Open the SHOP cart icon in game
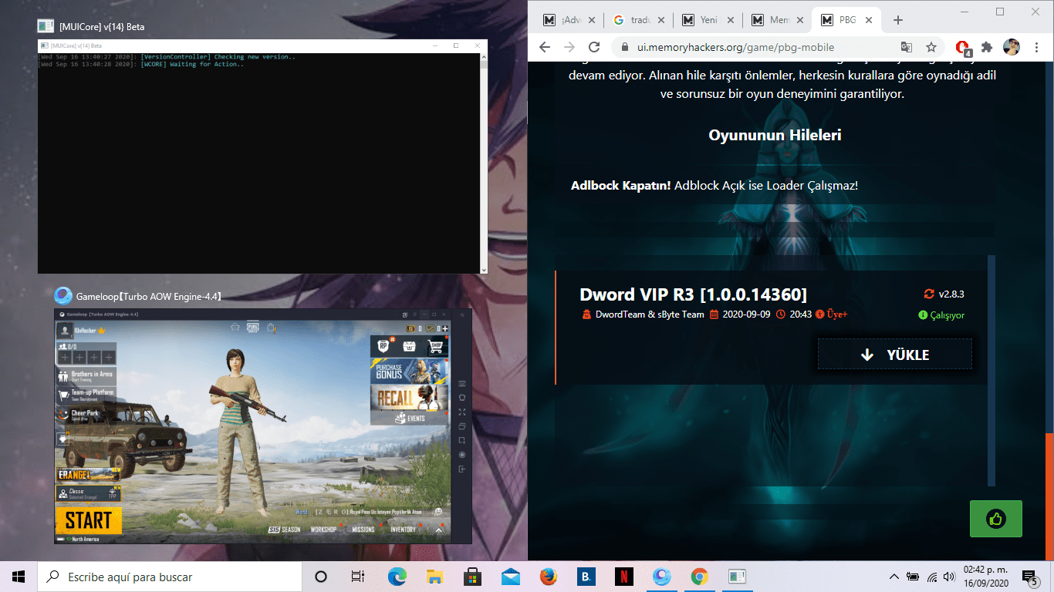Viewport: 1054px width, 592px height. 435,347
